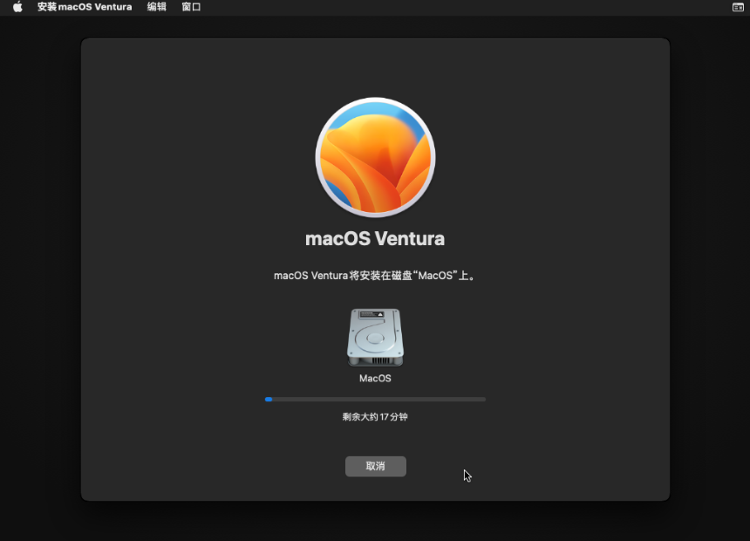Click the installation progress bar

(375, 399)
